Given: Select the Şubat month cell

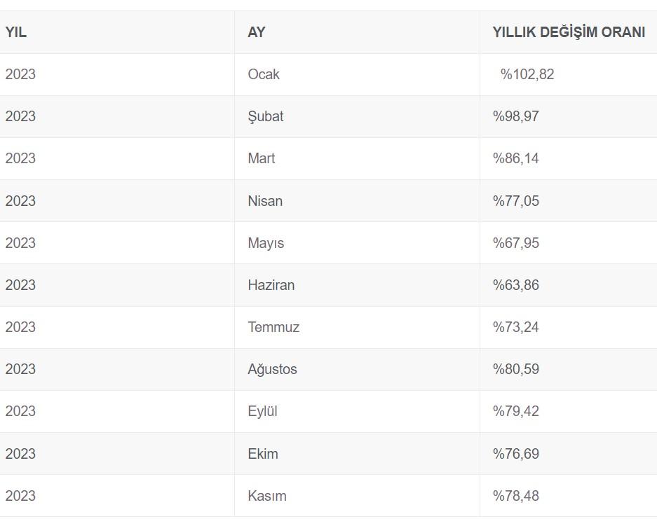Looking at the screenshot, I should 266,116.
